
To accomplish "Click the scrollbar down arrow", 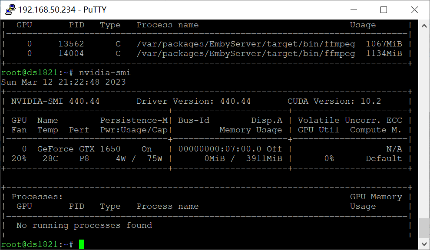I will (x=424, y=244).
